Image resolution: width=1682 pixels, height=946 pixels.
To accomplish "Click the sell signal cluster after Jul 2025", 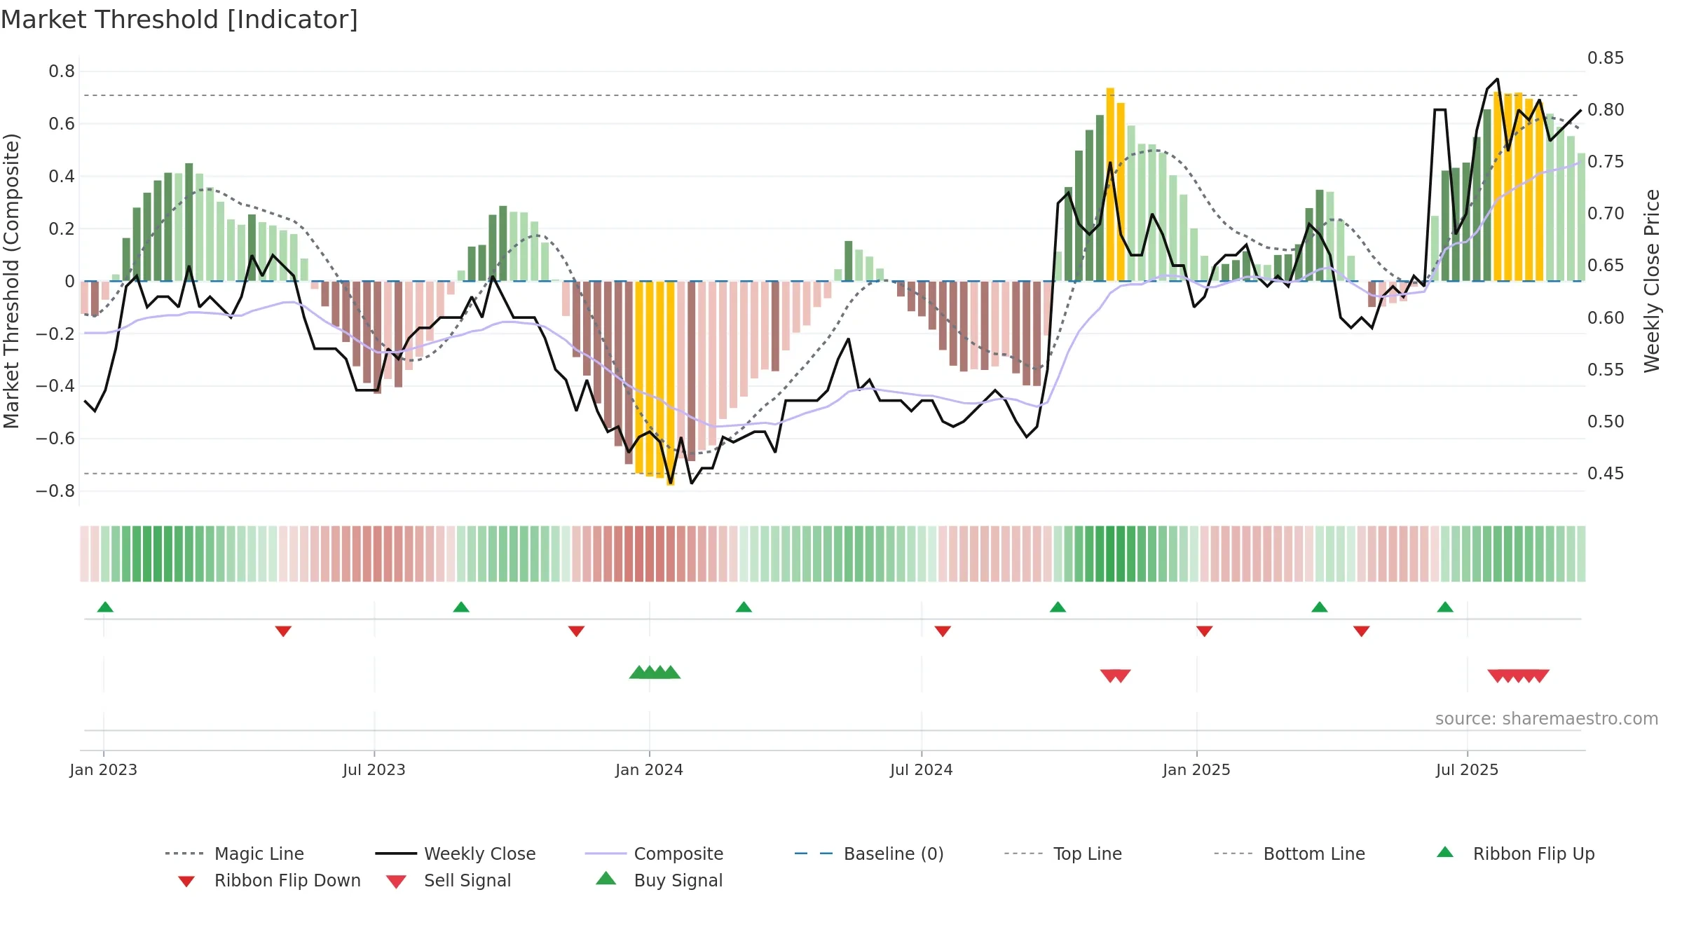I will [x=1519, y=676].
